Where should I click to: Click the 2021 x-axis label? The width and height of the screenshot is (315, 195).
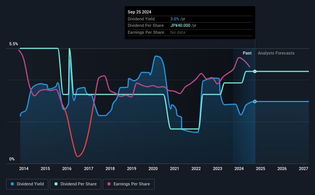[174, 169]
